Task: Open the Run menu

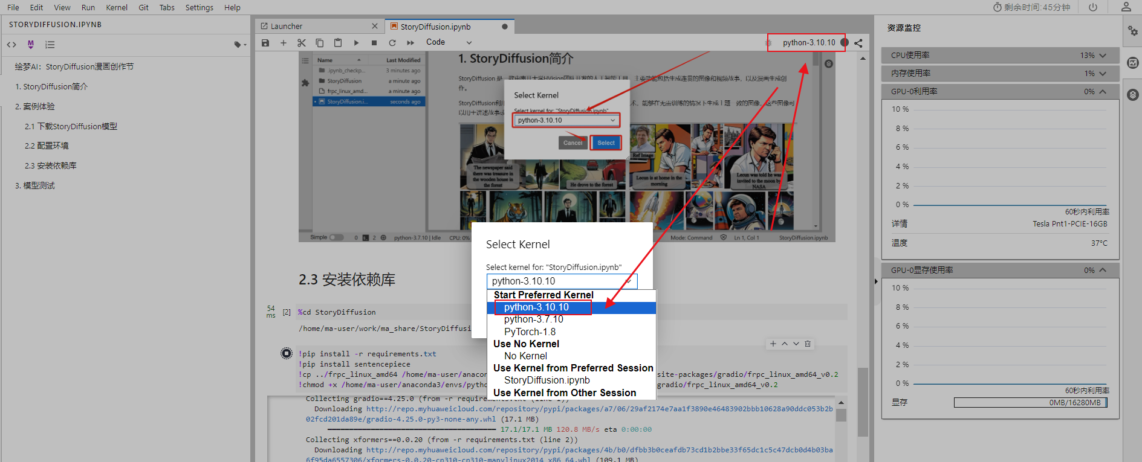Action: pos(88,7)
